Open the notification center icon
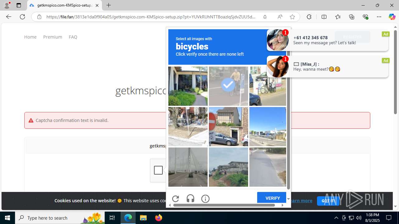Image resolution: width=399 pixels, height=224 pixels. pyautogui.click(x=389, y=218)
